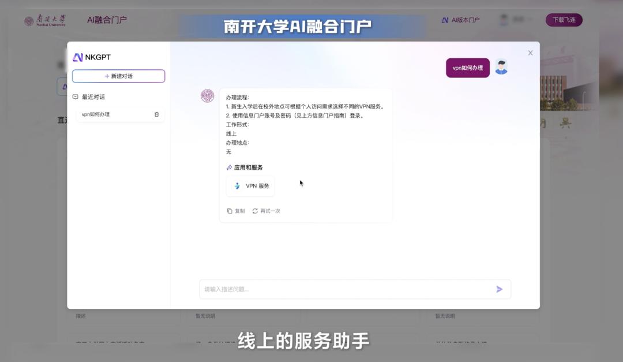Click the NKGPT logo icon
The image size is (623, 362).
coord(79,57)
